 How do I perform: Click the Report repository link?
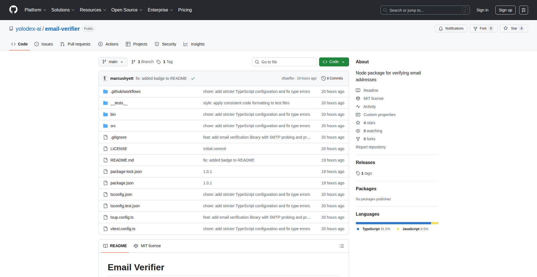[371, 147]
